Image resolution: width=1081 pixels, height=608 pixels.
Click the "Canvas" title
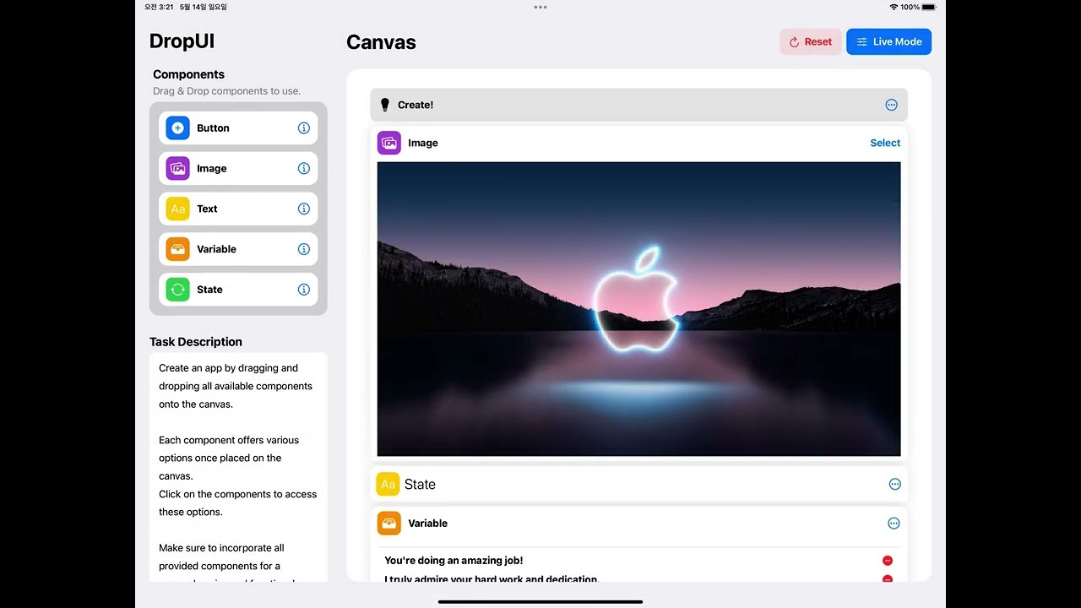[381, 42]
